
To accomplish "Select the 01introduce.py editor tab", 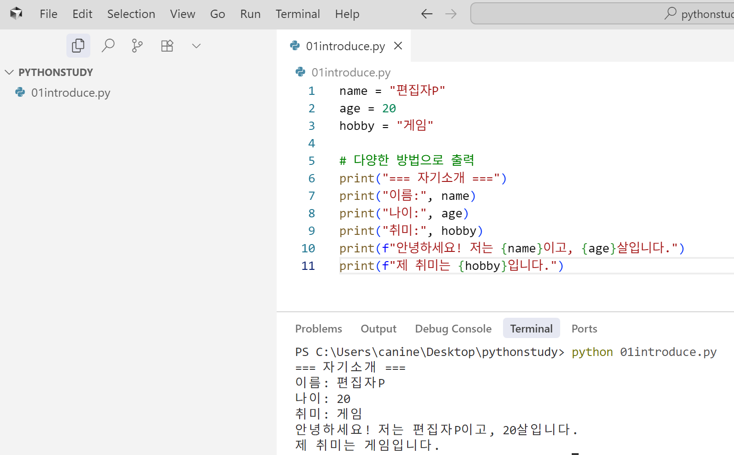I will tap(344, 46).
